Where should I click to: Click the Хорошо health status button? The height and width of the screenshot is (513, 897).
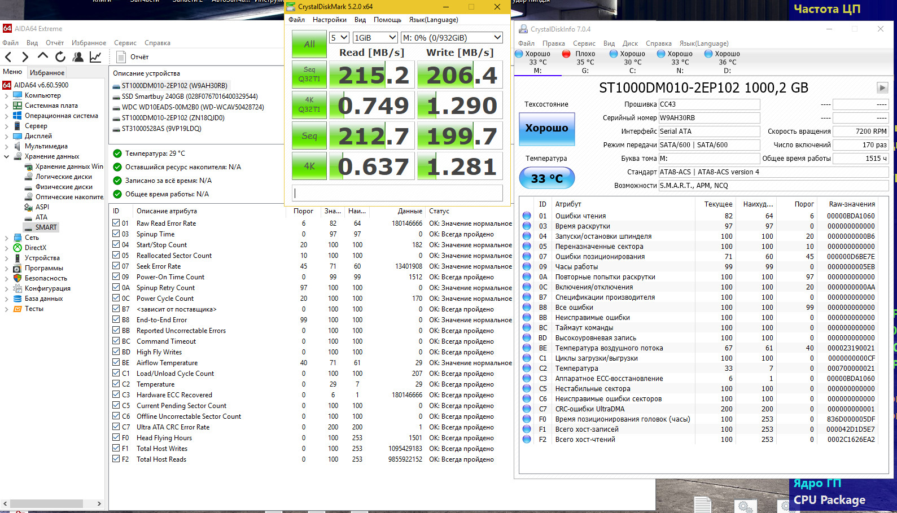coord(546,129)
